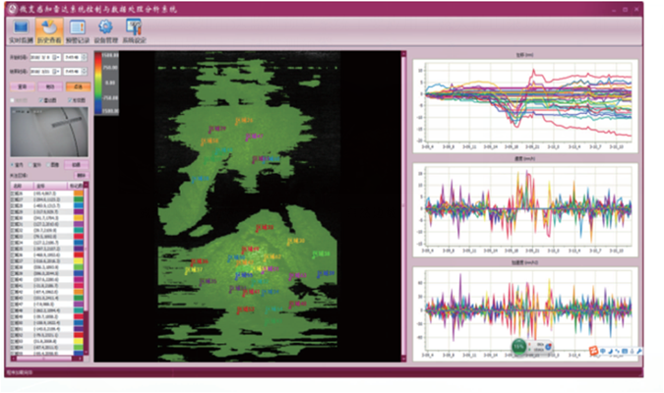Click the region list vertical scrollbar

click(88, 265)
